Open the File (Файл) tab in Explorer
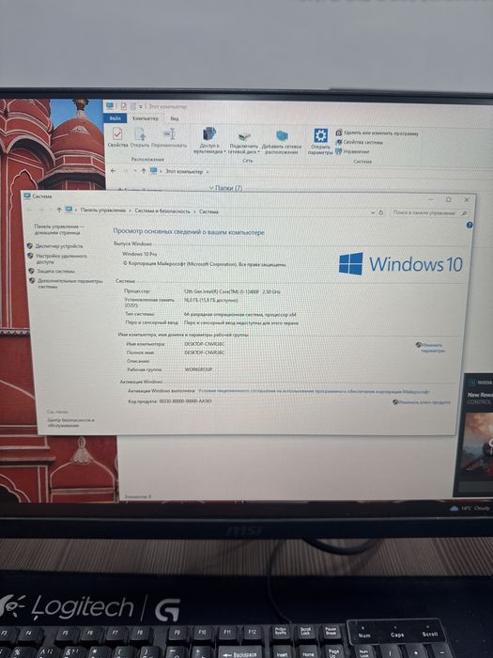 point(116,118)
